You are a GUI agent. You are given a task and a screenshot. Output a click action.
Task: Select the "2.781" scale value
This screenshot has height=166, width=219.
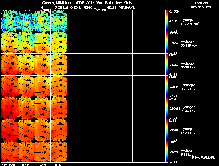coord(172,120)
